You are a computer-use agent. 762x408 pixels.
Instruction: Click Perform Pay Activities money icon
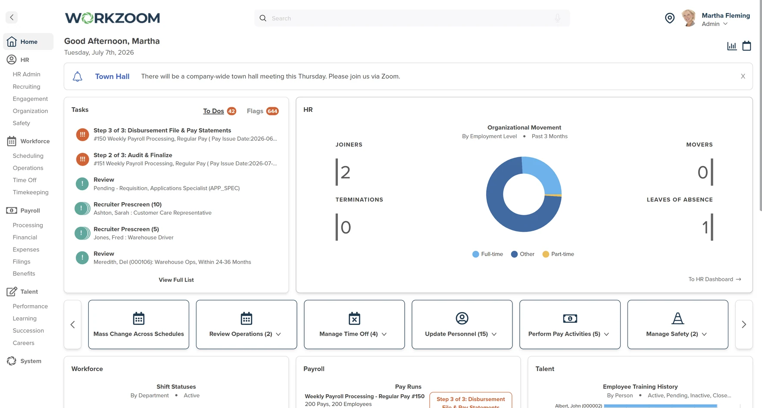coord(570,318)
